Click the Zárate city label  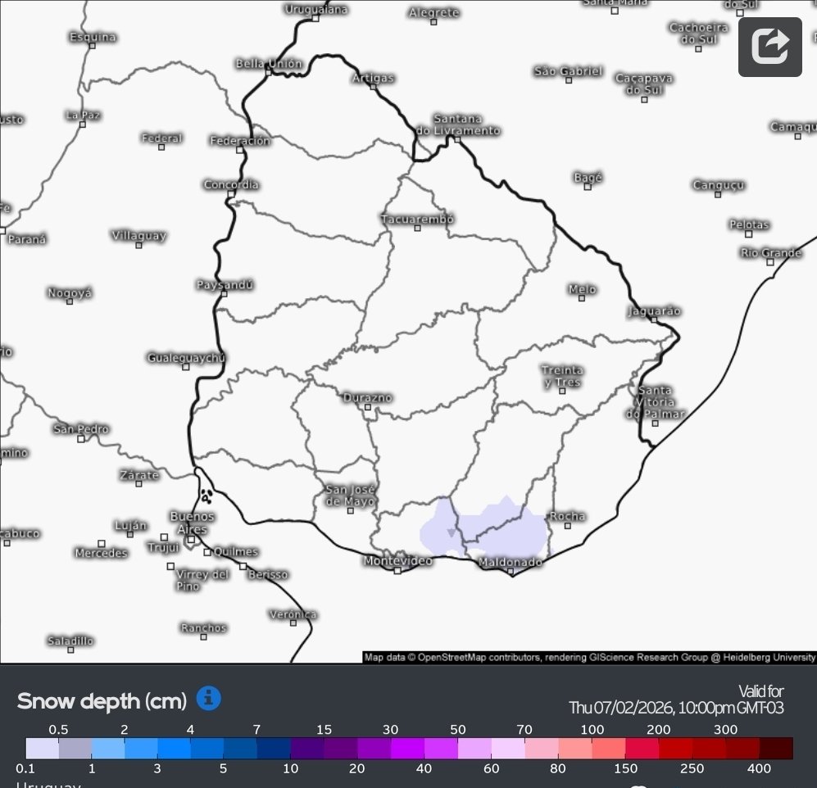click(138, 474)
